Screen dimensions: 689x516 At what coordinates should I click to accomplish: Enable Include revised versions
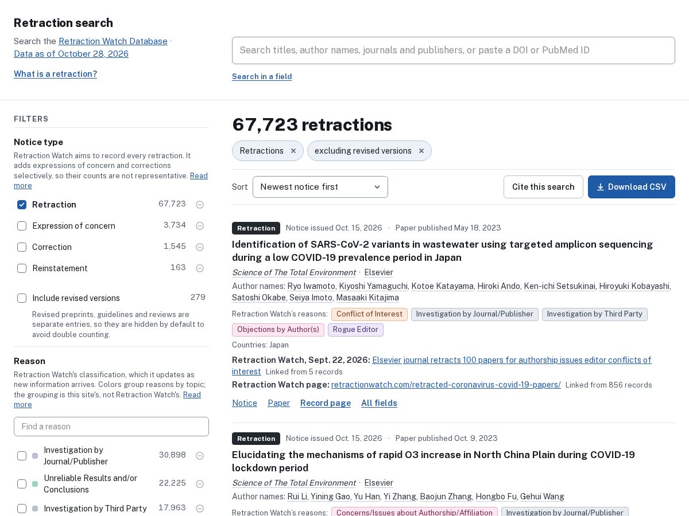coord(22,298)
